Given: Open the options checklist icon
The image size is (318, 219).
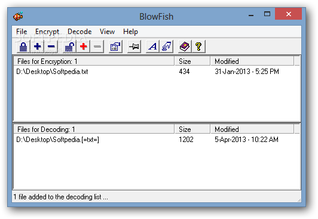Looking at the screenshot, I should [x=115, y=47].
